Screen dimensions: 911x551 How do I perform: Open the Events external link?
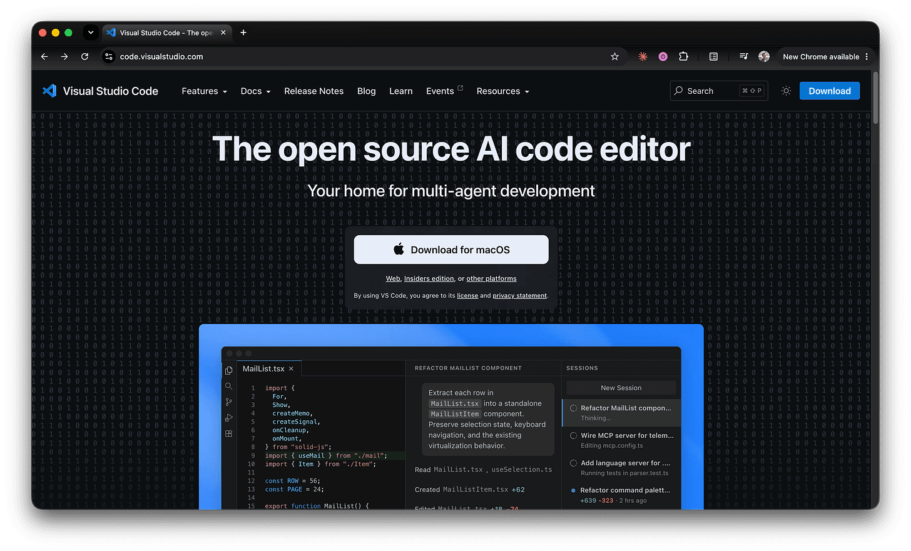[444, 91]
